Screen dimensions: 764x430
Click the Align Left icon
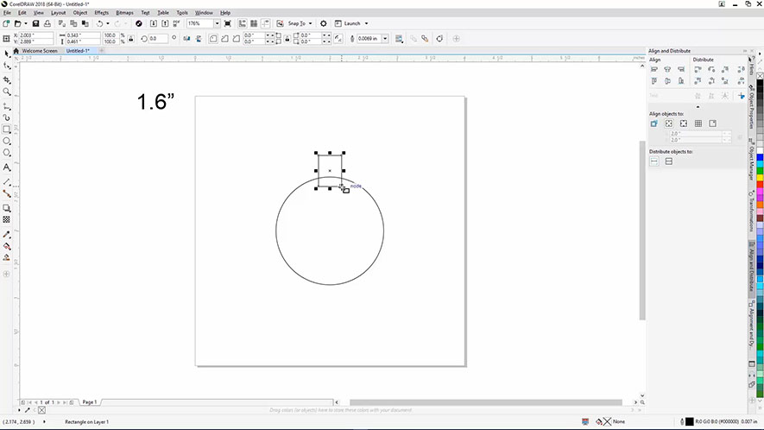point(654,69)
